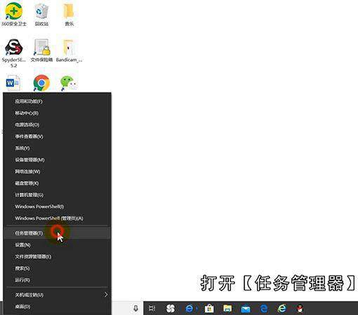The height and width of the screenshot is (315, 358).
Task: Open the 回收站 recycle bin icon
Action: pos(41,14)
